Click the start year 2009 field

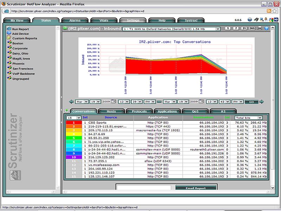click(106, 102)
